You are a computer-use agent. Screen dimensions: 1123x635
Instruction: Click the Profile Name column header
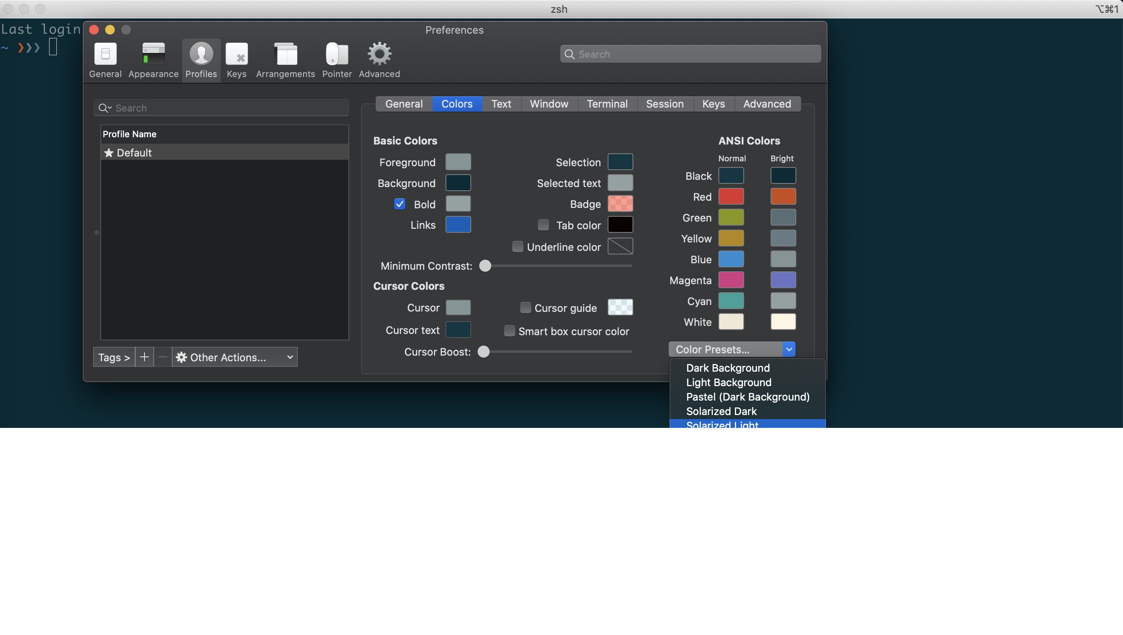tap(224, 134)
